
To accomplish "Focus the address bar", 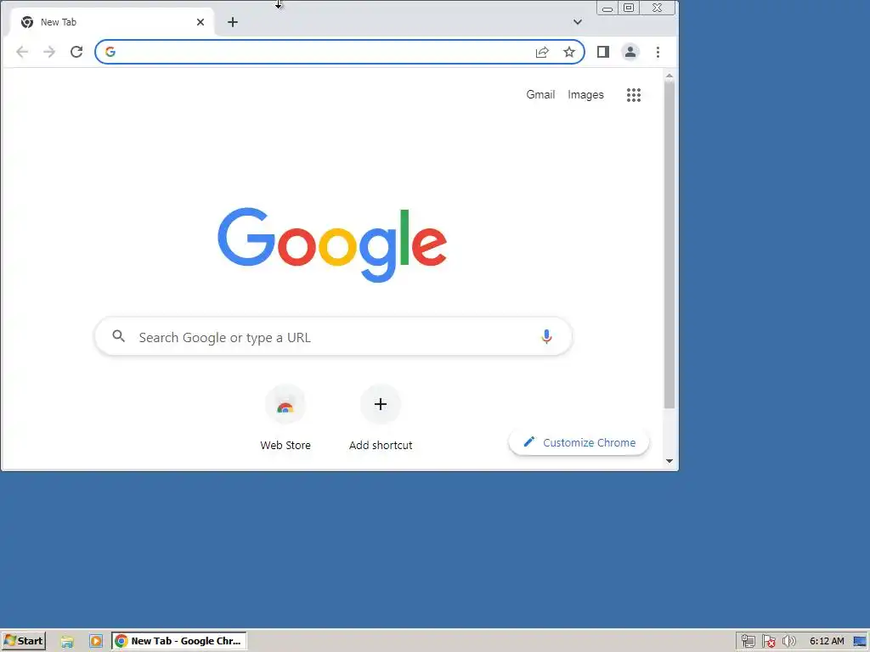I will 340,52.
